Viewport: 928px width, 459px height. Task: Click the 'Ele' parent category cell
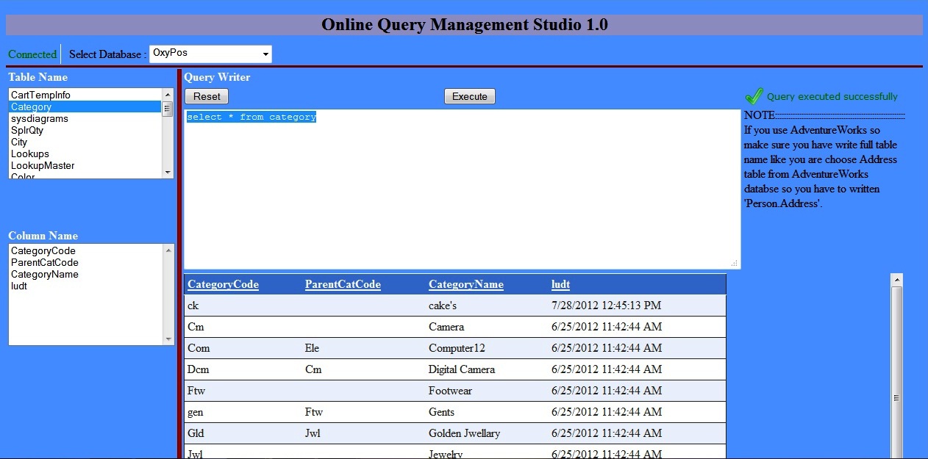point(364,348)
